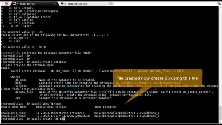Click the text 'Successfully' in terminal output
Screen dimensions: 222x125
(11, 53)
